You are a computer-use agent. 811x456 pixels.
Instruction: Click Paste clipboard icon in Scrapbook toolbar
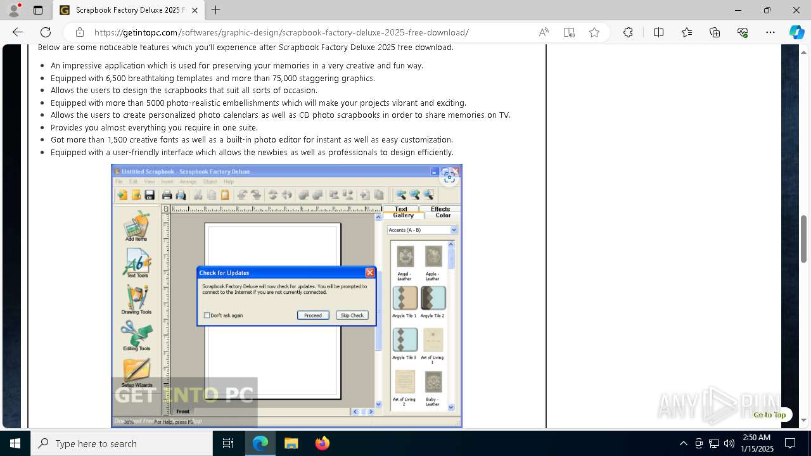(225, 195)
